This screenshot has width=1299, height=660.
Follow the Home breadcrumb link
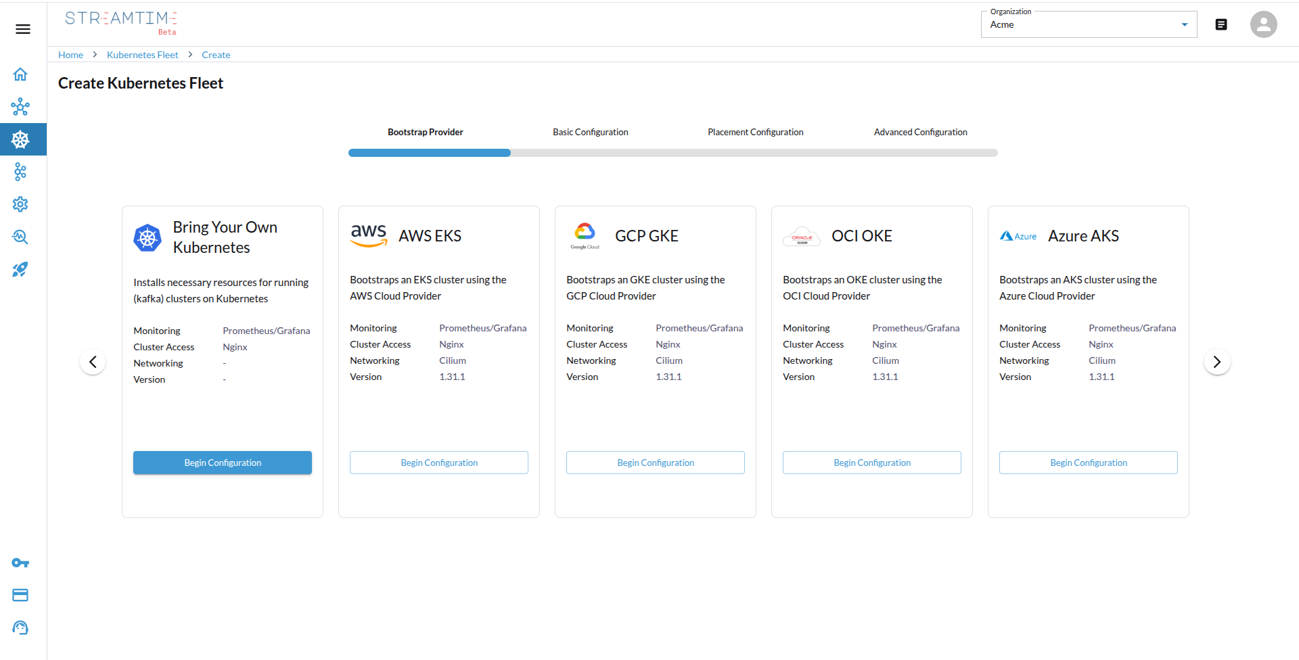(x=70, y=55)
